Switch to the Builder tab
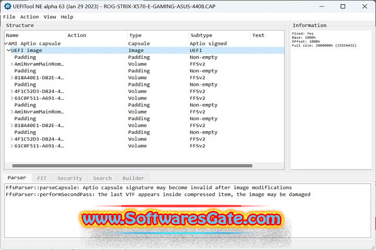 [x=133, y=178]
